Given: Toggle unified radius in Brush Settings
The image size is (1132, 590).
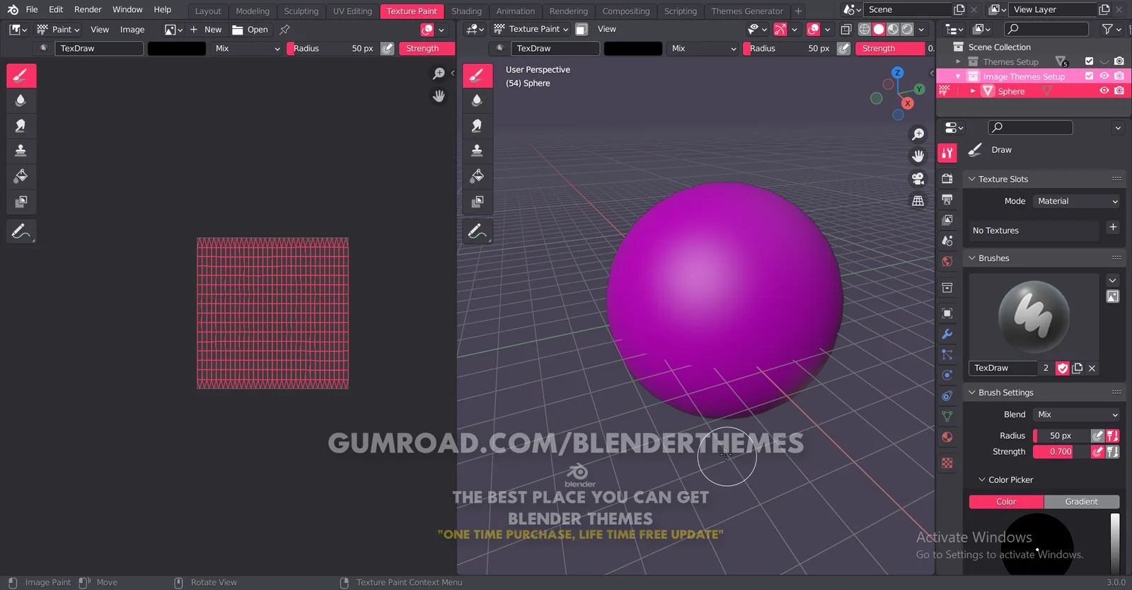Looking at the screenshot, I should [1113, 436].
